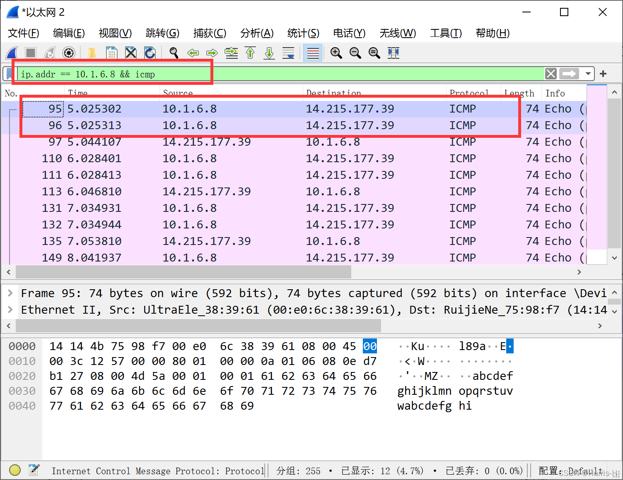Toggle the colorize packet list button
The image size is (623, 480).
click(x=313, y=53)
